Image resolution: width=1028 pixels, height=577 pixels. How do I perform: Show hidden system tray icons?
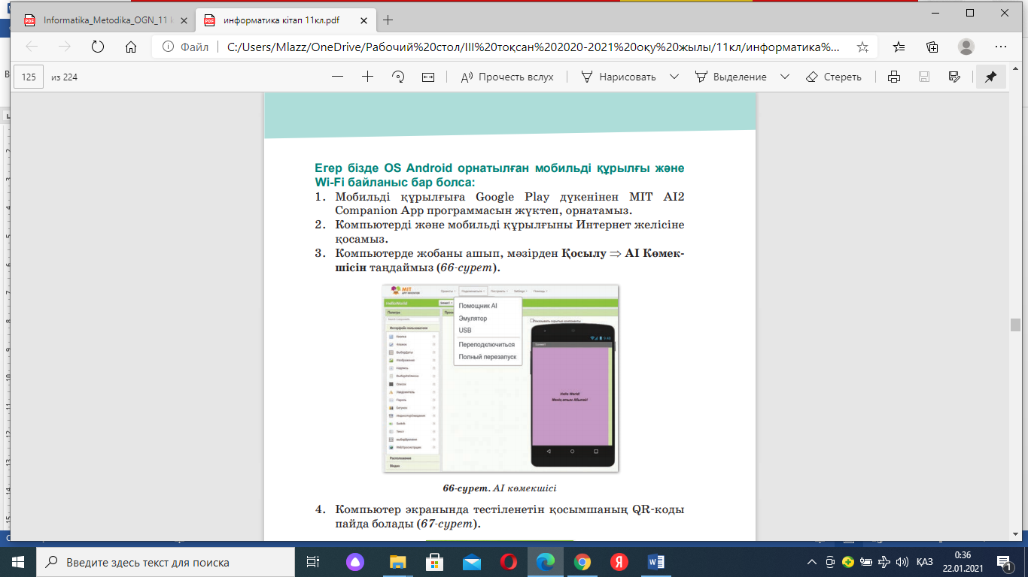click(x=811, y=562)
